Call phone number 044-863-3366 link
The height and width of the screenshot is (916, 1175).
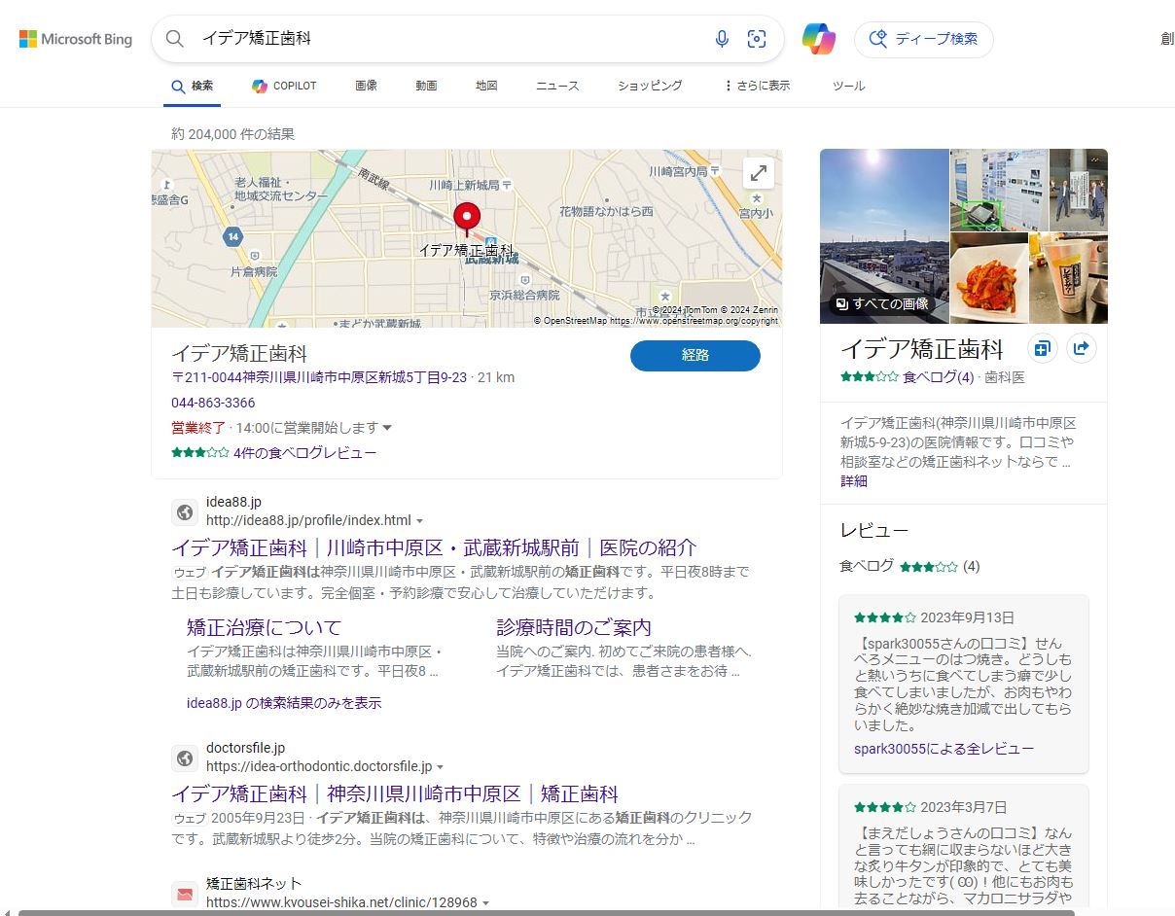pos(213,403)
